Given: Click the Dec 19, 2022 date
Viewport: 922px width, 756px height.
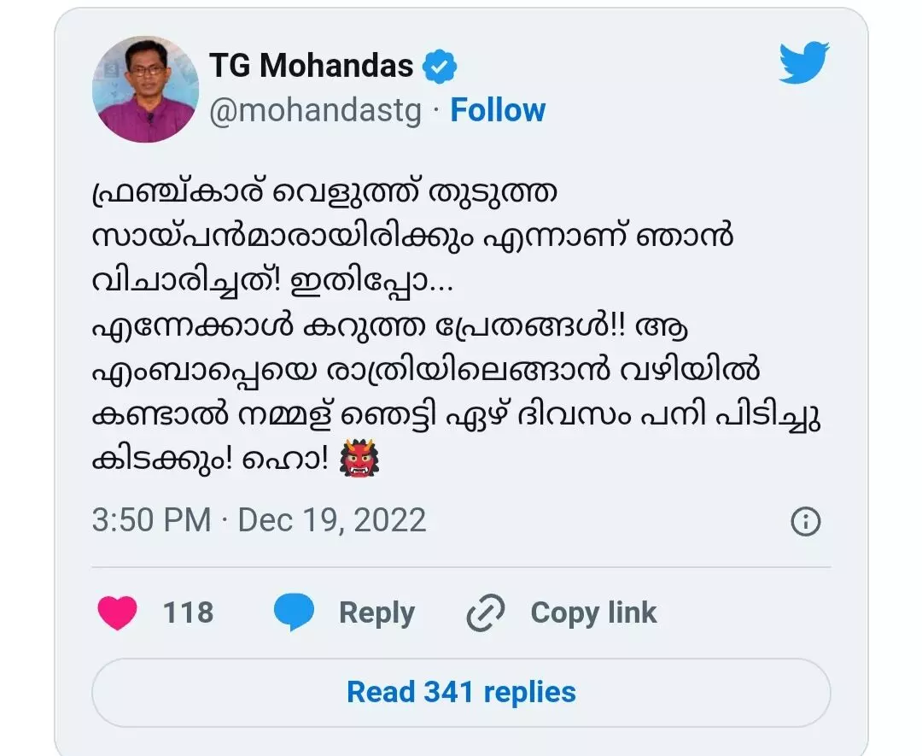Looking at the screenshot, I should coord(332,520).
